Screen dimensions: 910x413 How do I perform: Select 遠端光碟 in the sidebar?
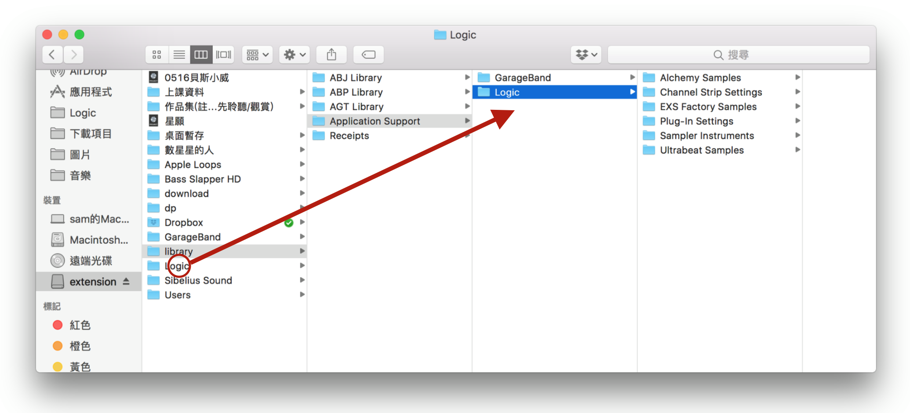[90, 261]
